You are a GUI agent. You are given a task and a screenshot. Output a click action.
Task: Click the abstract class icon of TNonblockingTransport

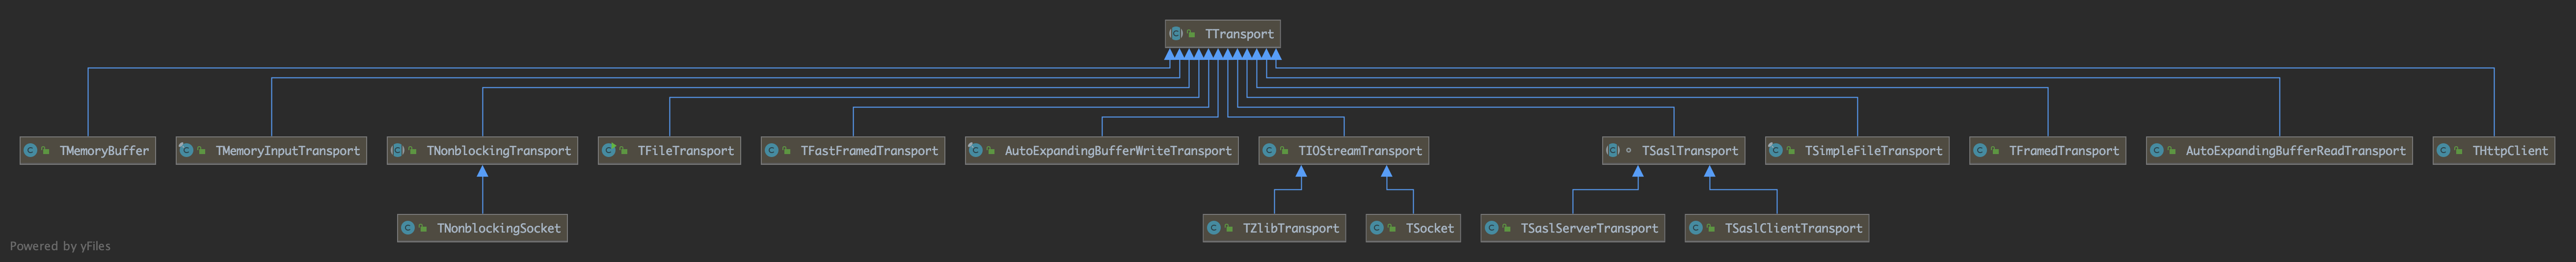397,151
